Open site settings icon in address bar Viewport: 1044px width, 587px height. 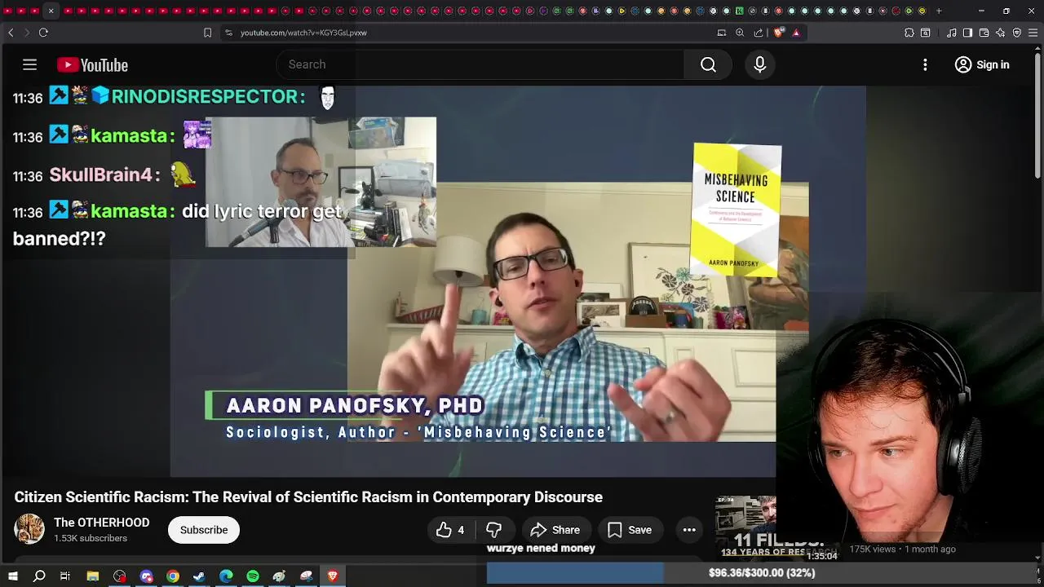pyautogui.click(x=228, y=33)
